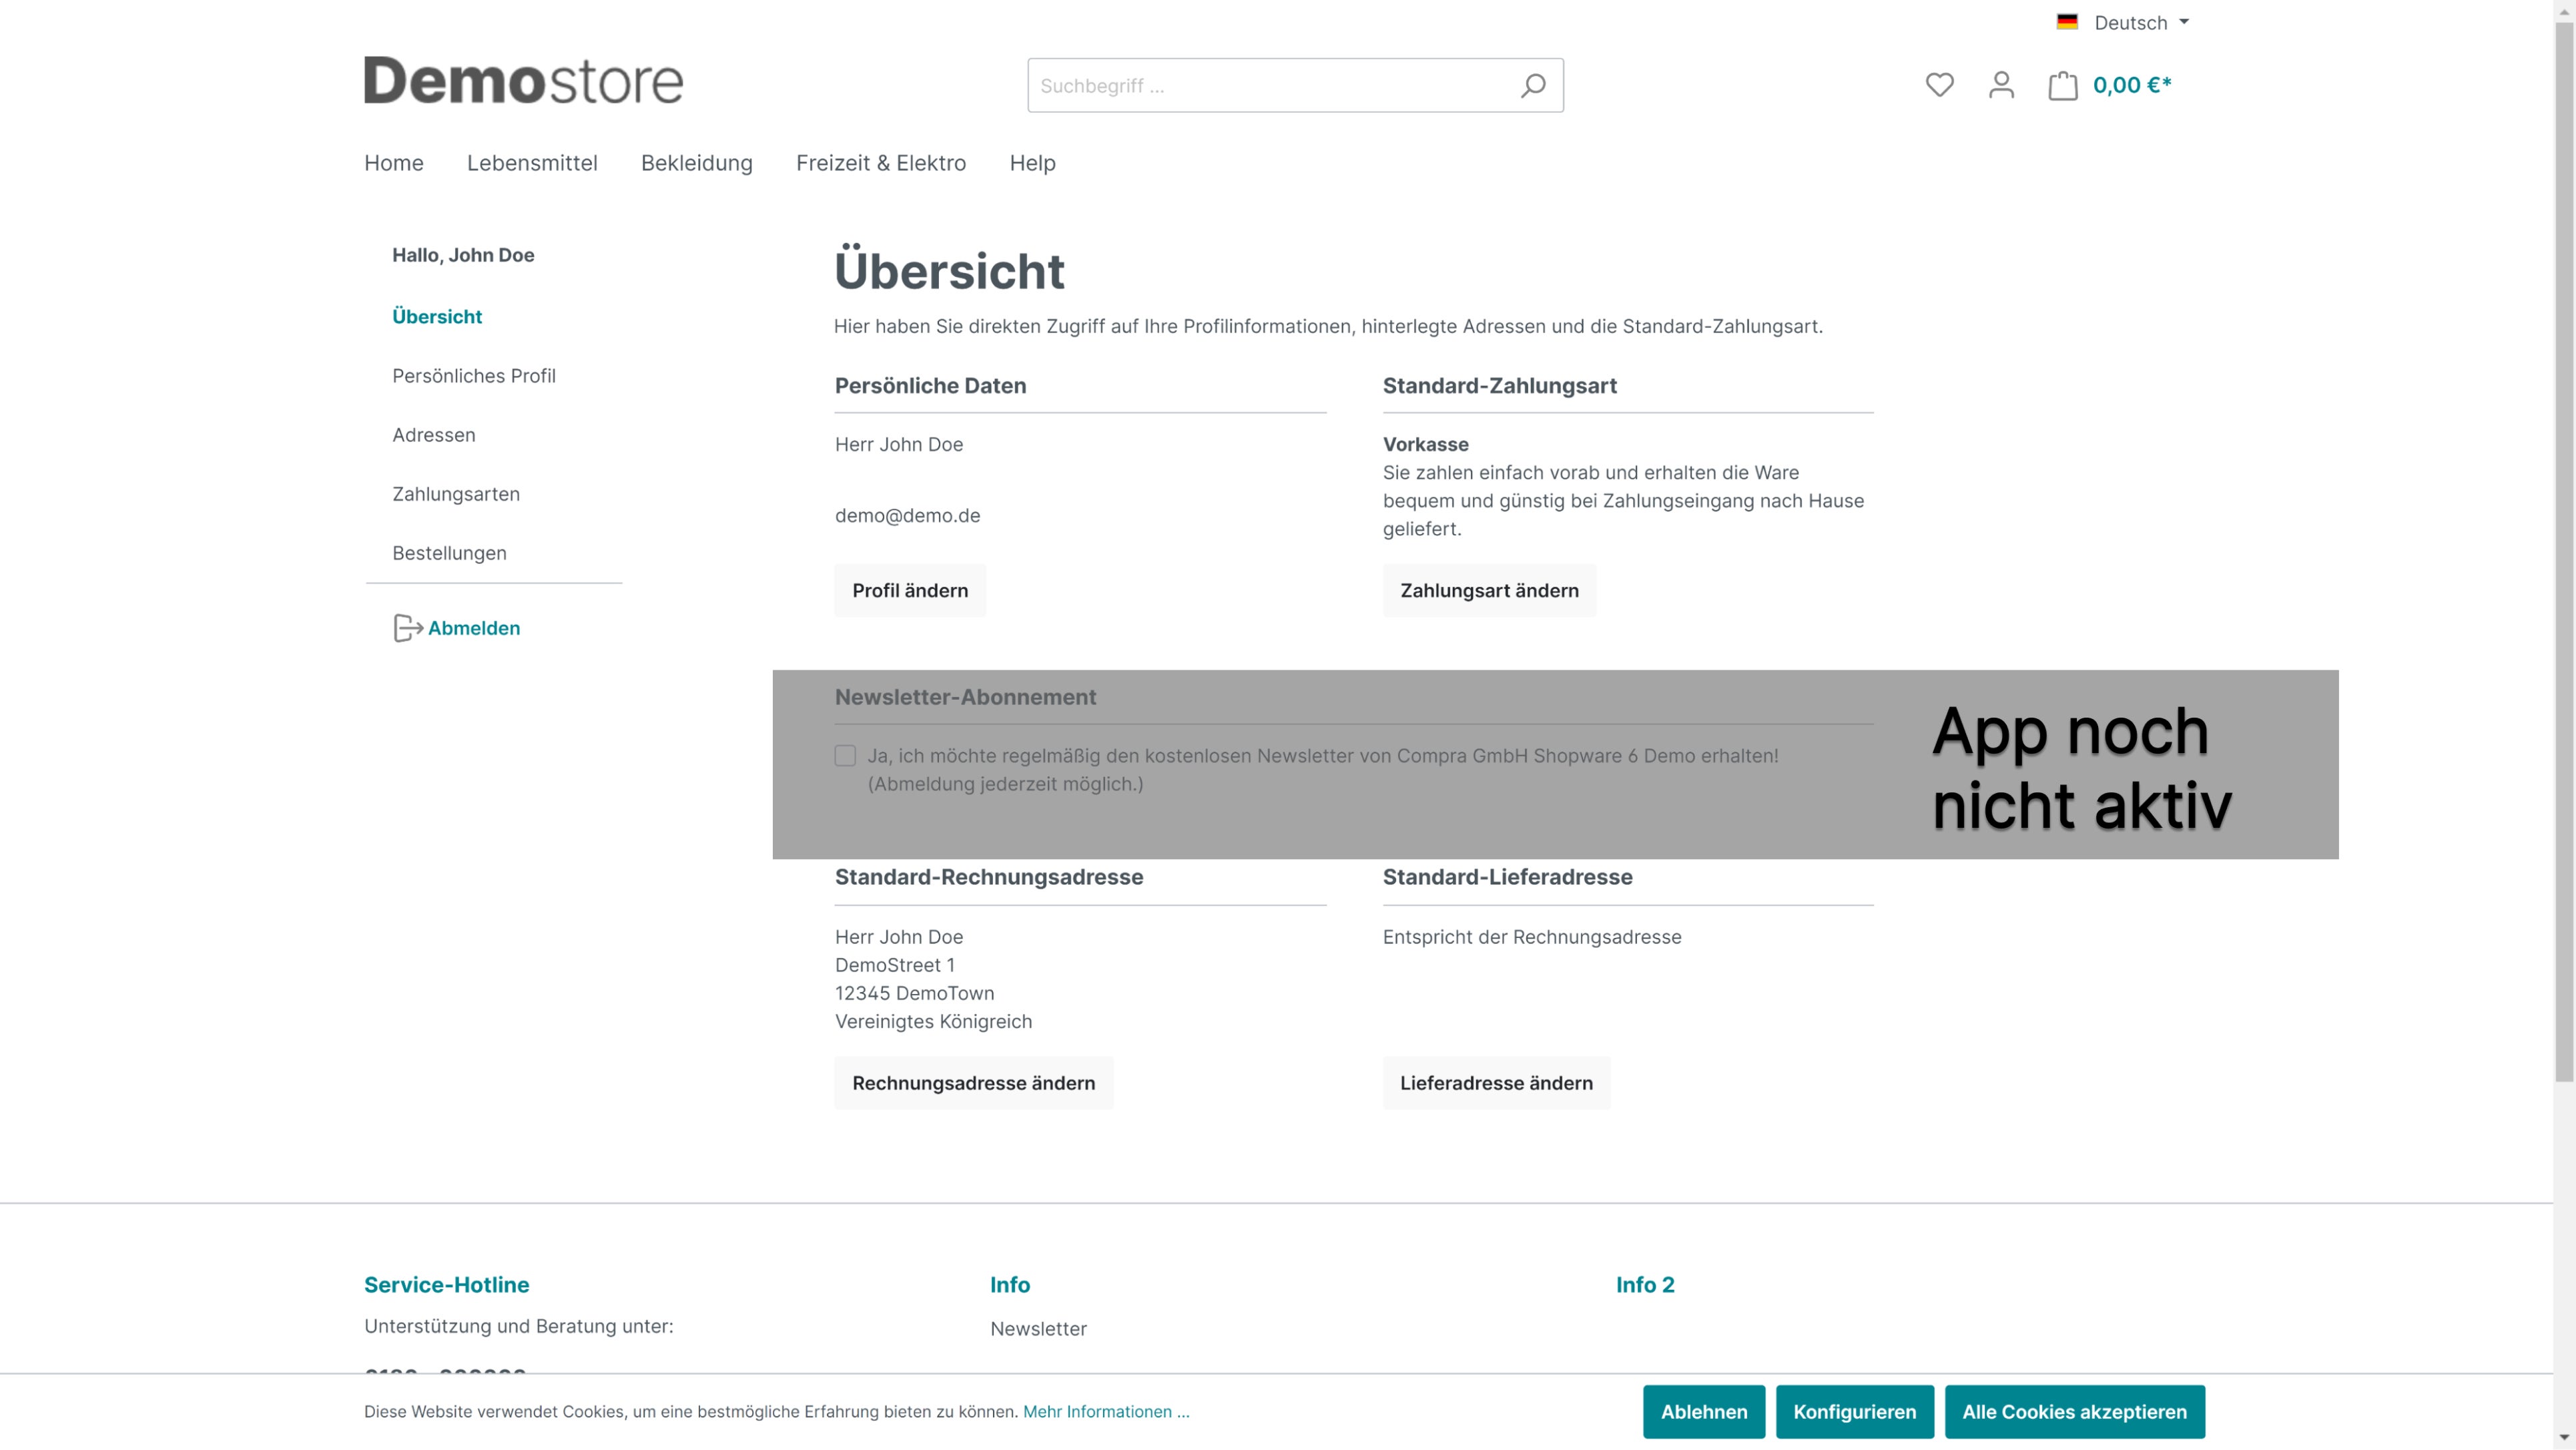Toggle the newsletter subscription checkbox
The height and width of the screenshot is (1450, 2576).
(x=845, y=756)
